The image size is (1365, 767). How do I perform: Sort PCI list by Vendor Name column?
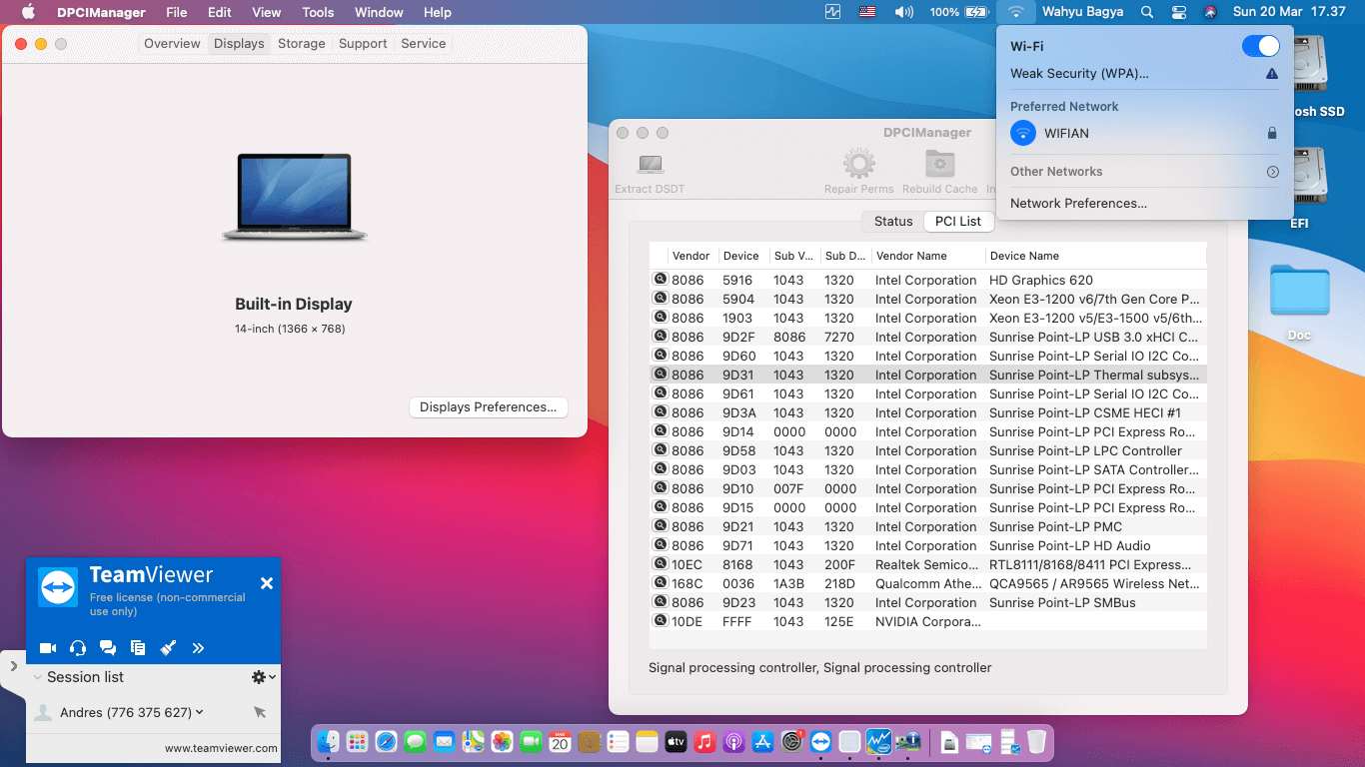click(x=928, y=256)
